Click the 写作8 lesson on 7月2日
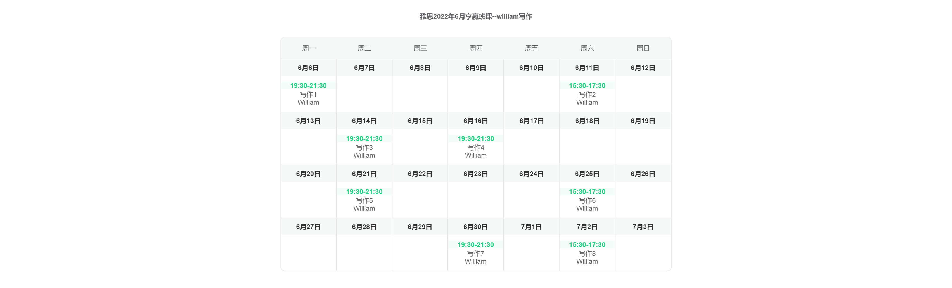 [587, 254]
